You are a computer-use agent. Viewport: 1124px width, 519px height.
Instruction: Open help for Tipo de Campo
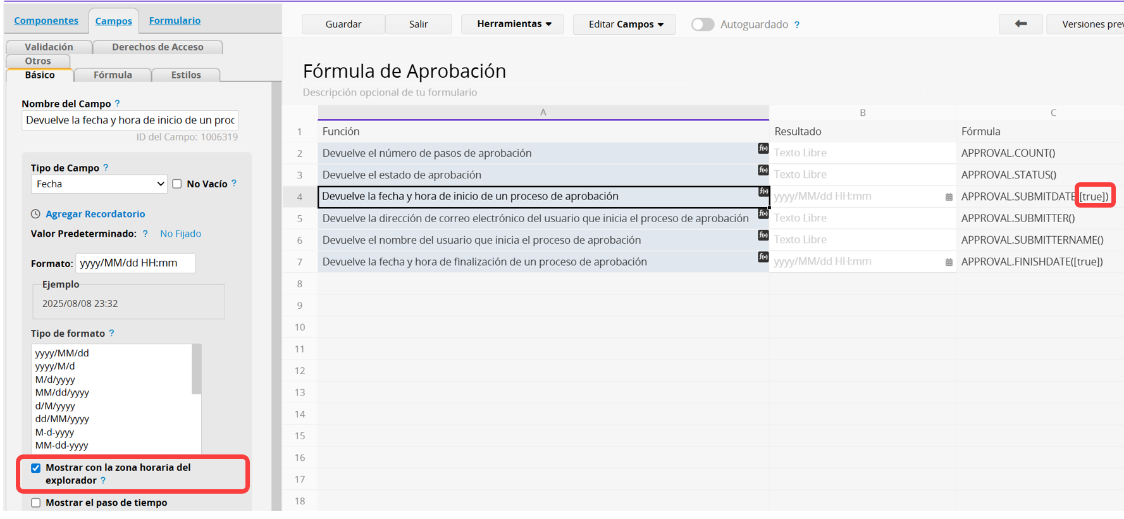coord(106,168)
